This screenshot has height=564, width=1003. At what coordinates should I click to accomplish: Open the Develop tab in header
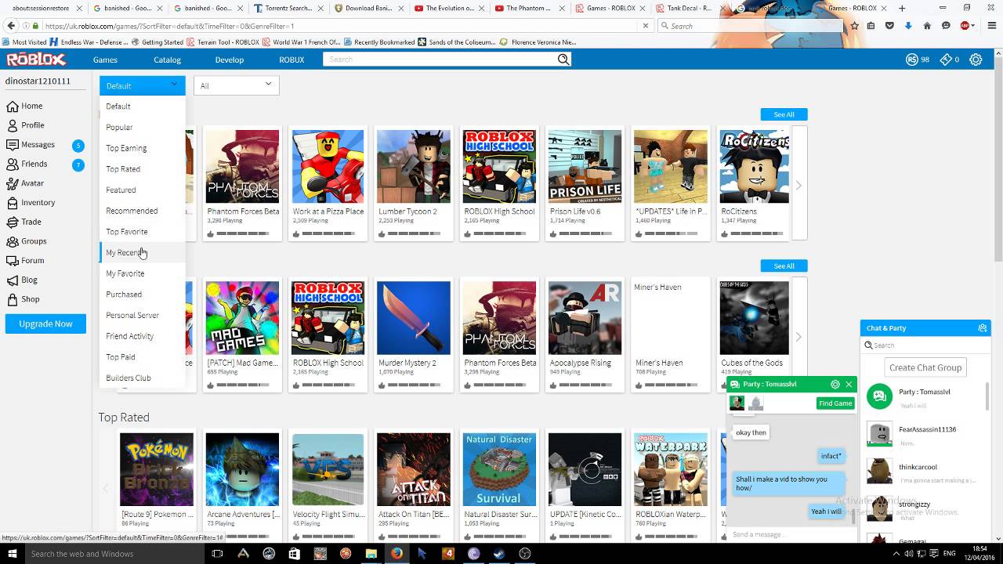(x=230, y=60)
